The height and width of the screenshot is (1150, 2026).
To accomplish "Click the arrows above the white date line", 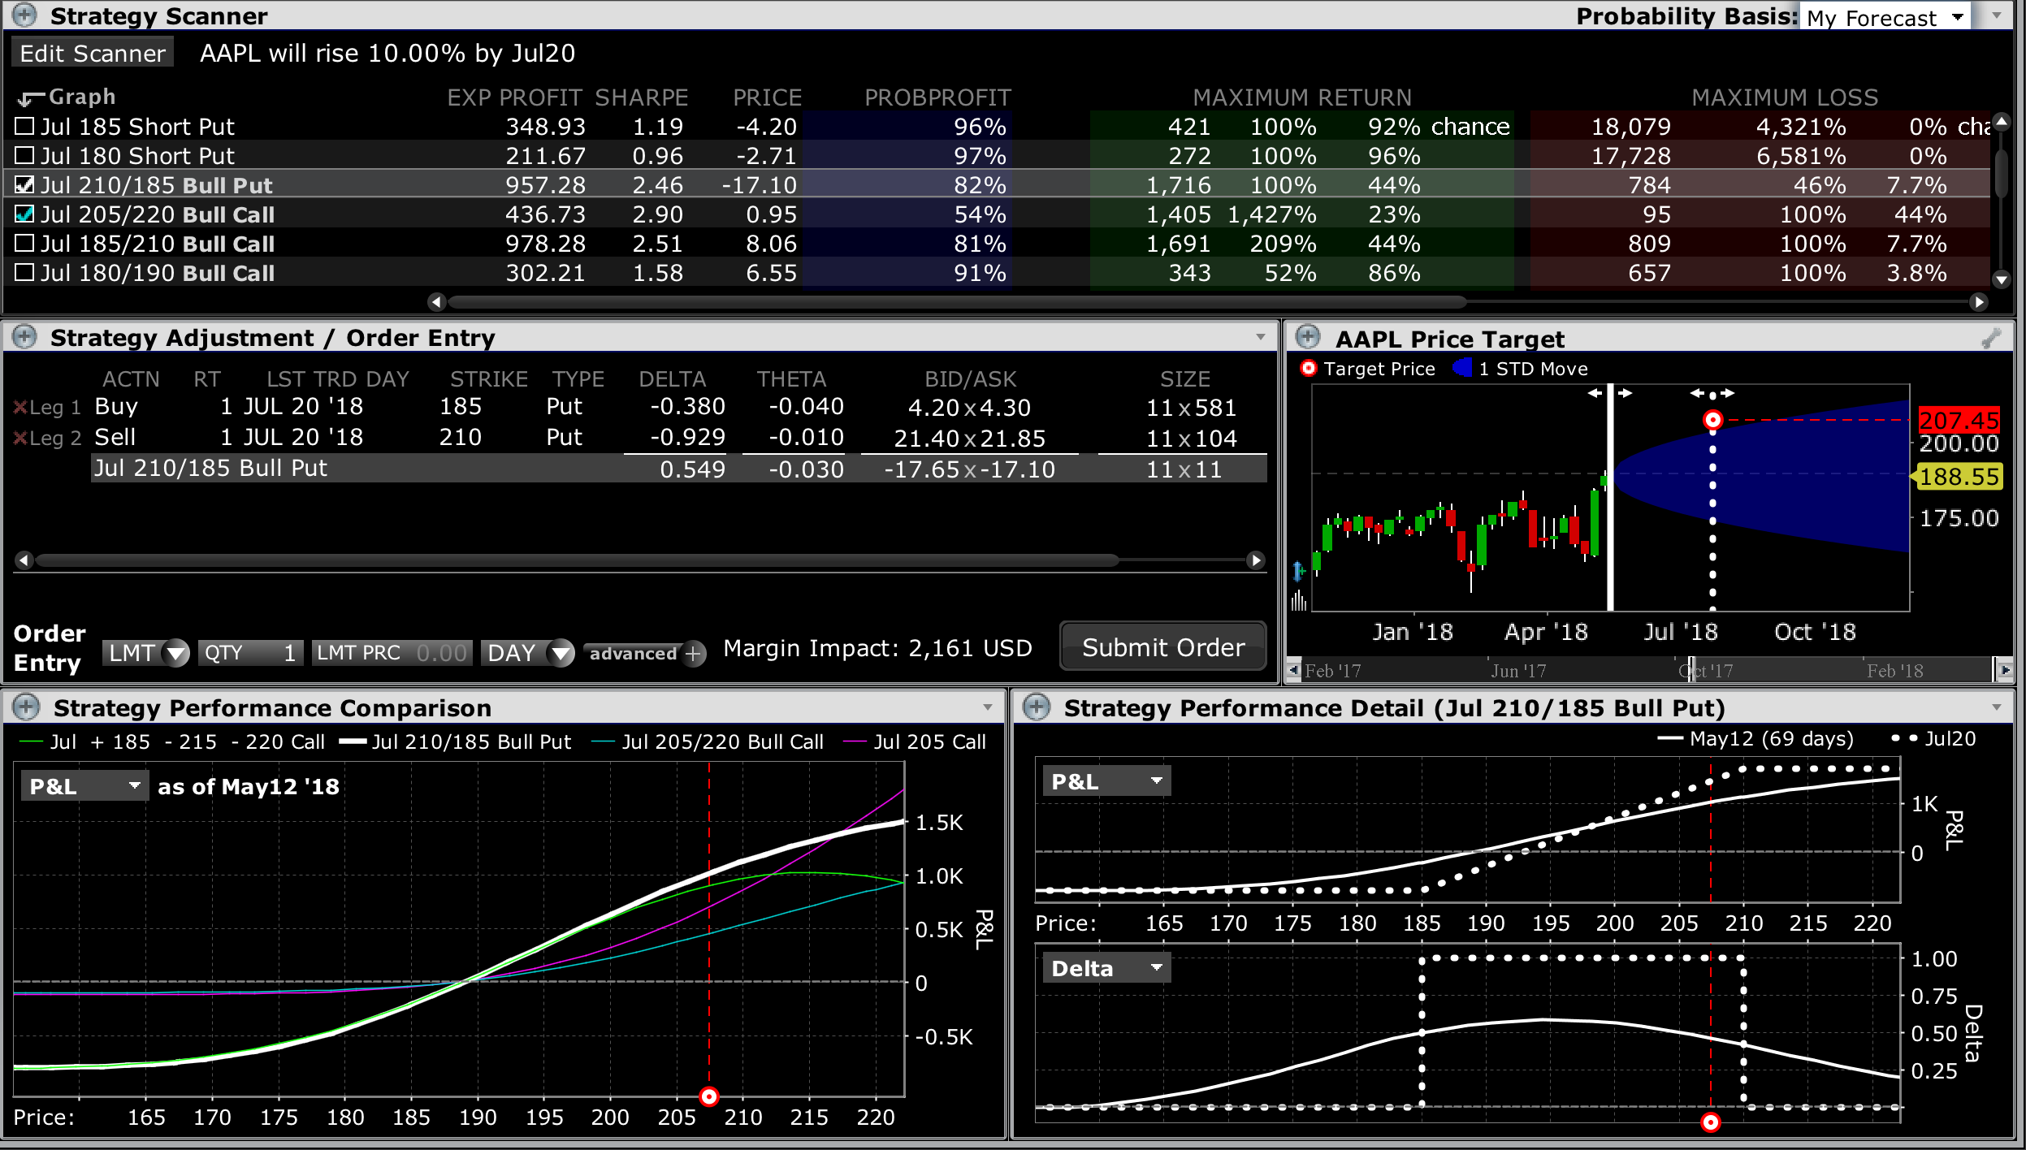I will [x=1610, y=393].
